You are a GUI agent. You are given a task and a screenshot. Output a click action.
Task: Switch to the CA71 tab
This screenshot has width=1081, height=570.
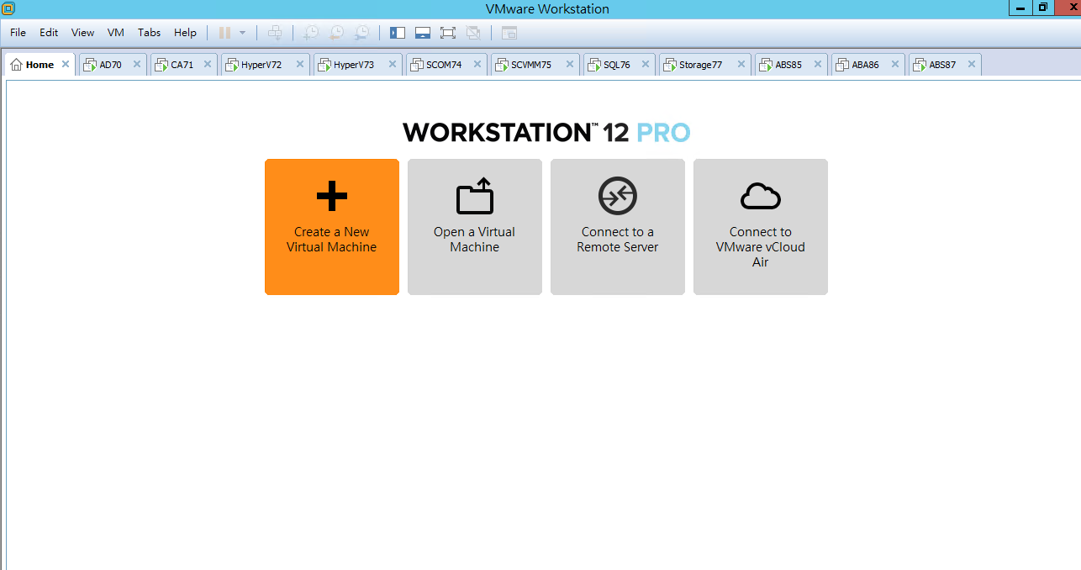[182, 65]
